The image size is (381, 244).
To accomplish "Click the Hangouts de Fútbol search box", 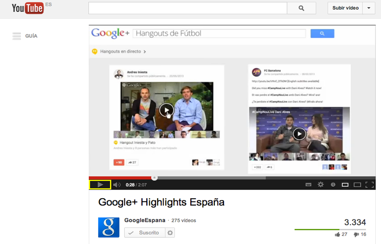I will point(219,33).
